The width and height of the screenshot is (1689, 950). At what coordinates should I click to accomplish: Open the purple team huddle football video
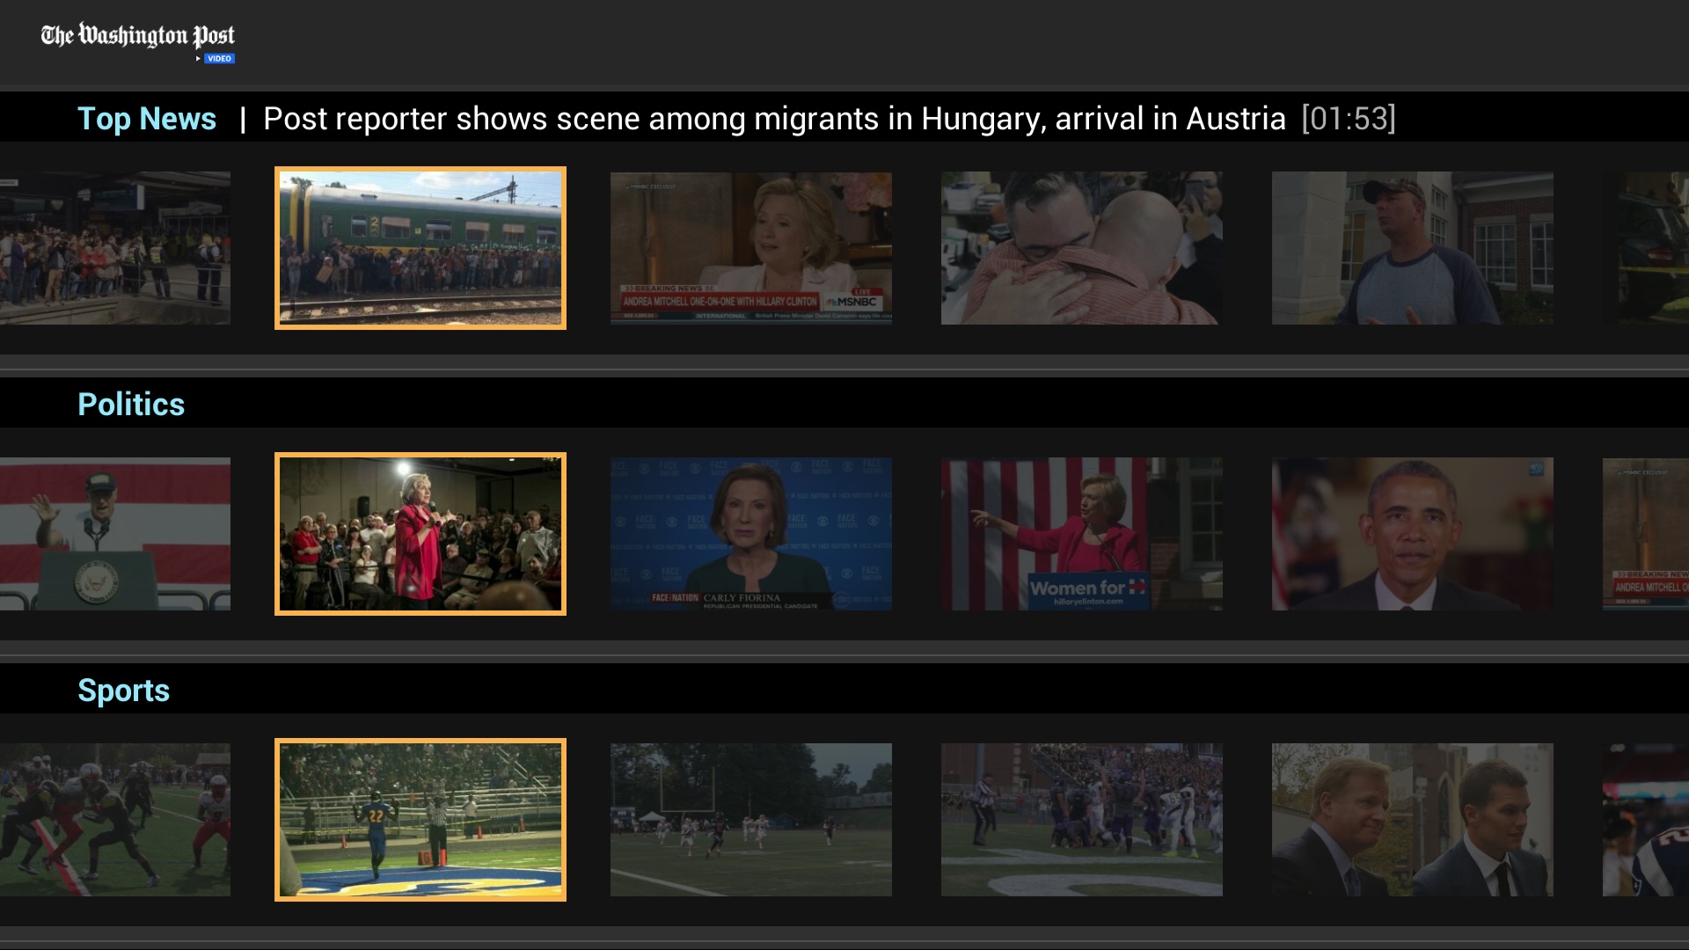point(1081,820)
